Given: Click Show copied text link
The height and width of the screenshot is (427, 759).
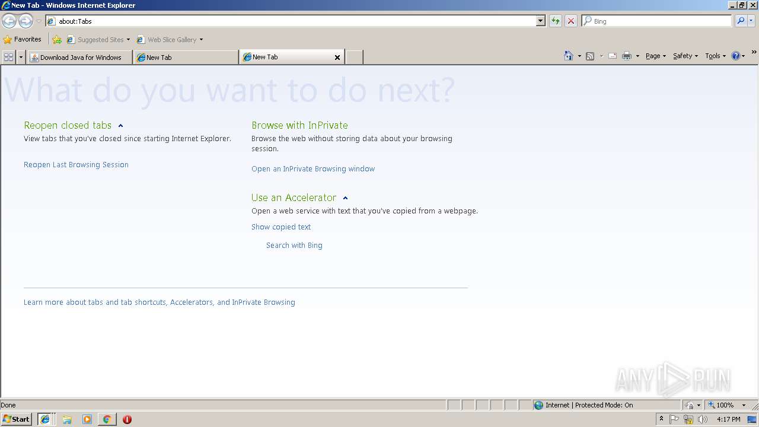Looking at the screenshot, I should [281, 227].
